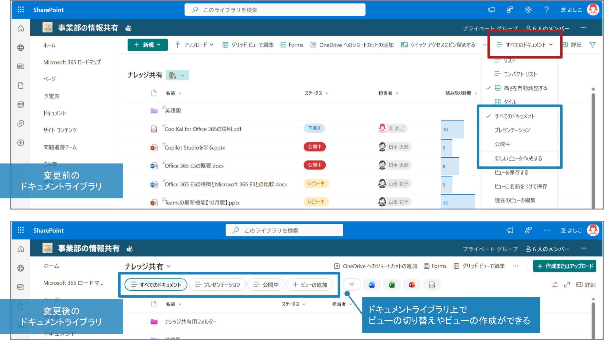Click the settings gear icon in the top bar

click(x=528, y=10)
